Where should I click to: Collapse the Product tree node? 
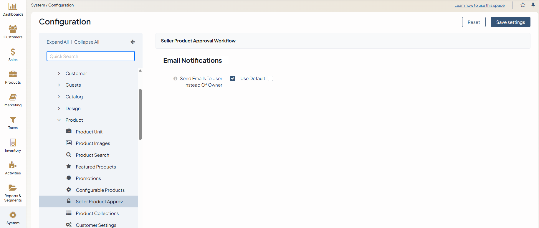point(59,120)
